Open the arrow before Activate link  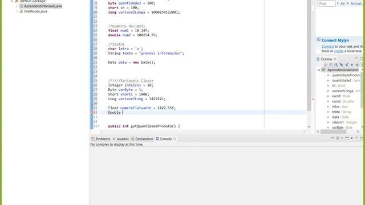tap(348, 3)
